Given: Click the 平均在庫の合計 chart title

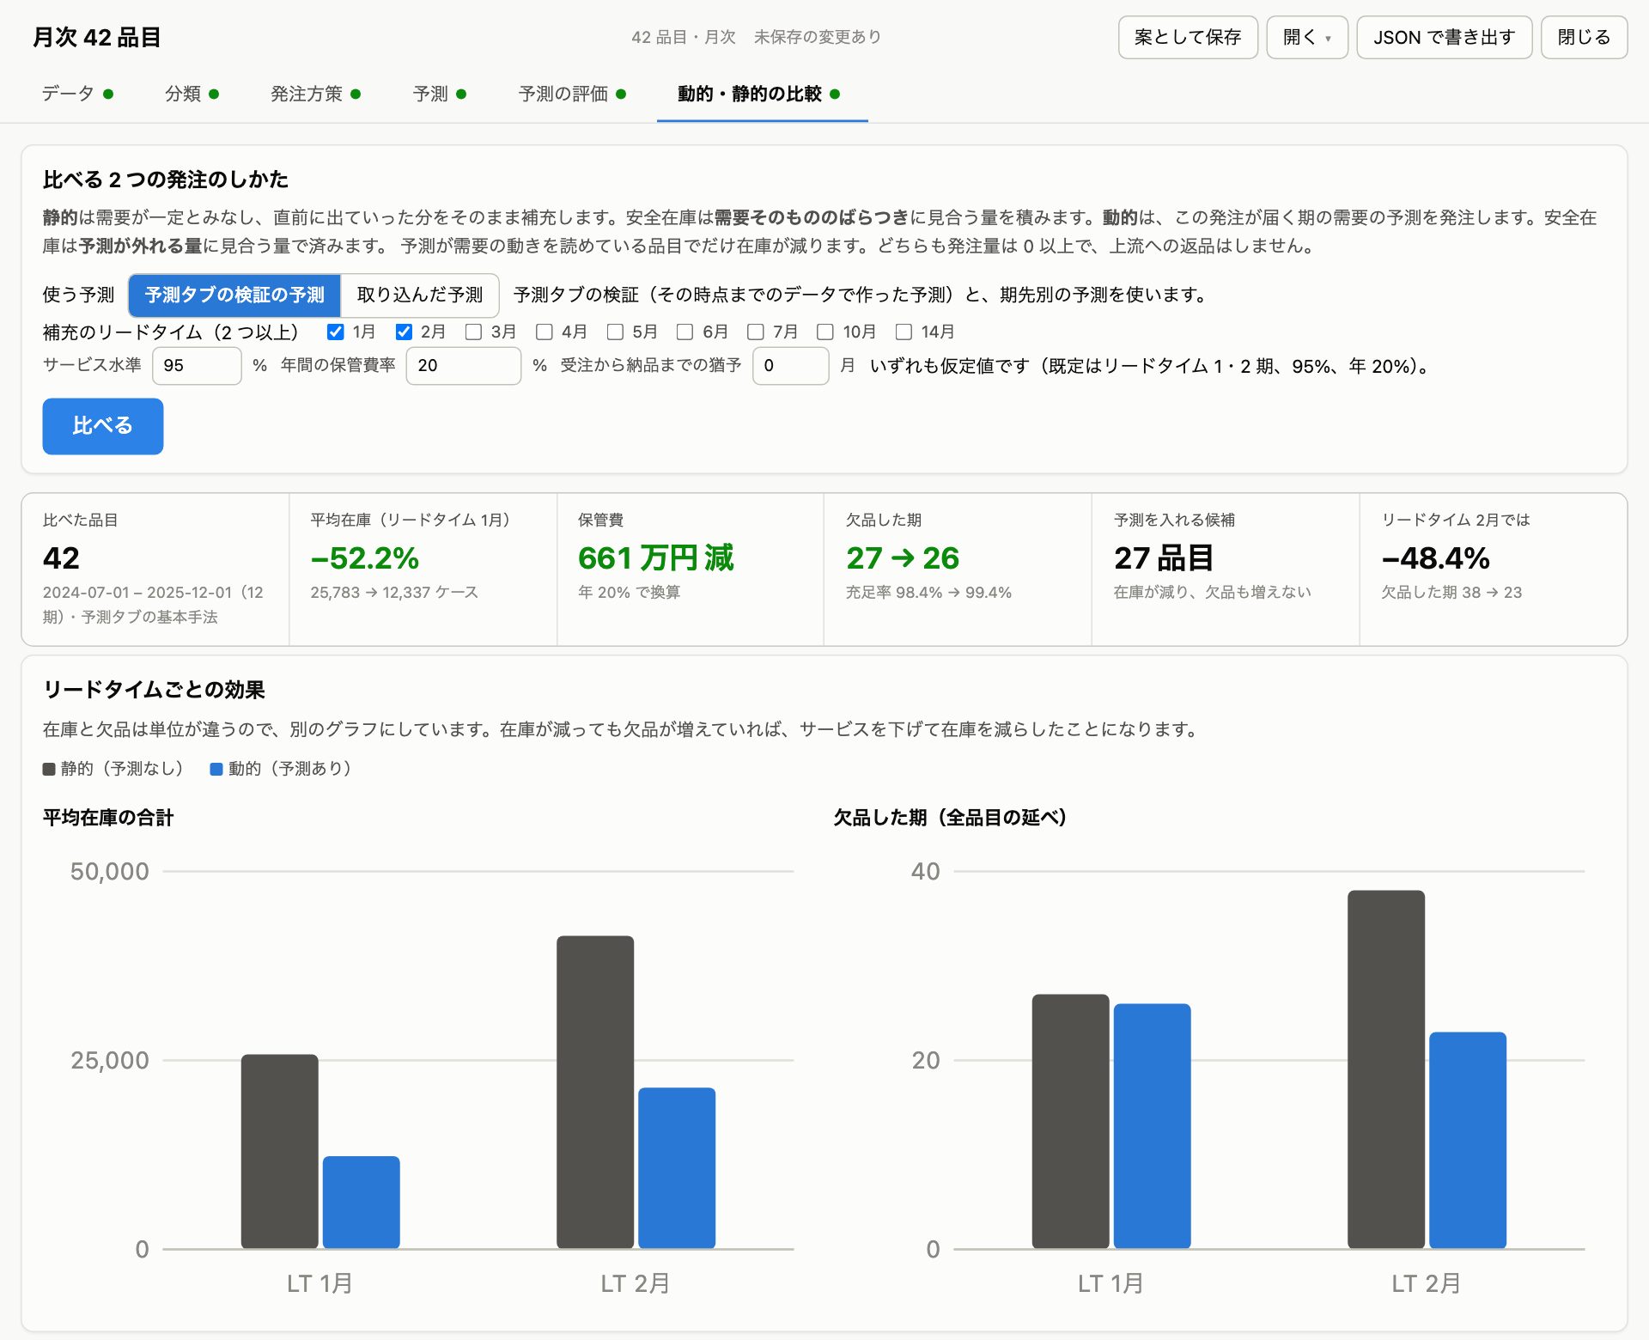Looking at the screenshot, I should (x=108, y=818).
